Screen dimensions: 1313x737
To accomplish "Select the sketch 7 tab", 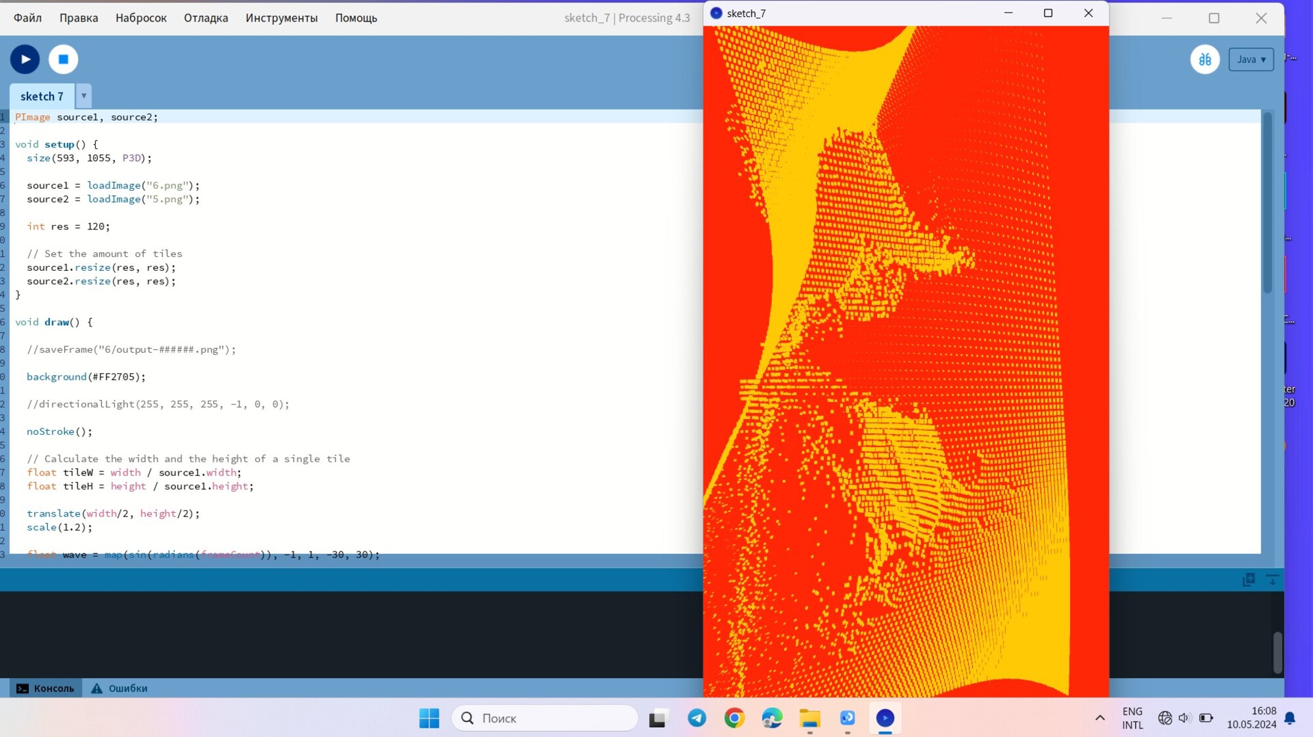I will (x=42, y=96).
